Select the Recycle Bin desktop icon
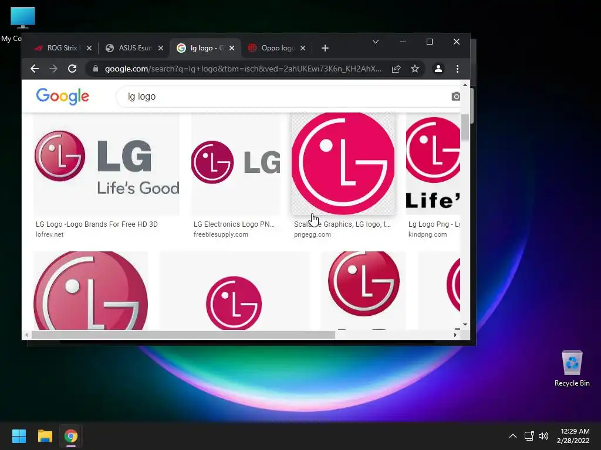 click(x=572, y=369)
